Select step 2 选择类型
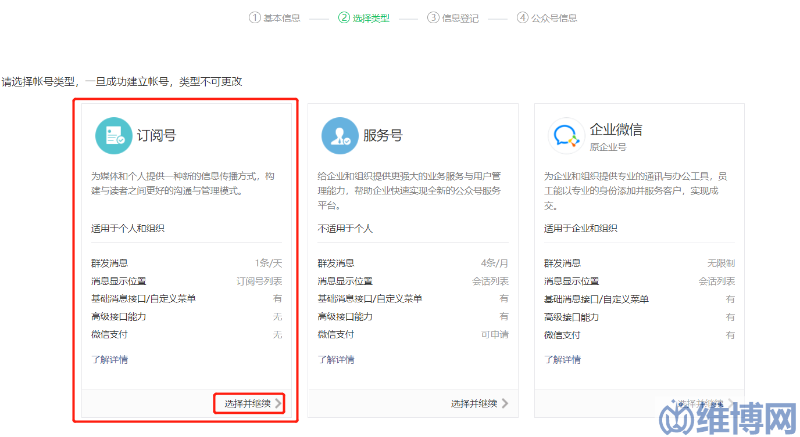This screenshot has height=437, width=800. 364,18
